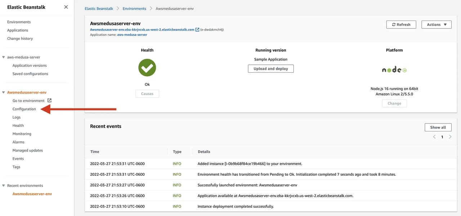Click INFO type in Instance deployment row
The width and height of the screenshot is (461, 216).
click(x=177, y=207)
